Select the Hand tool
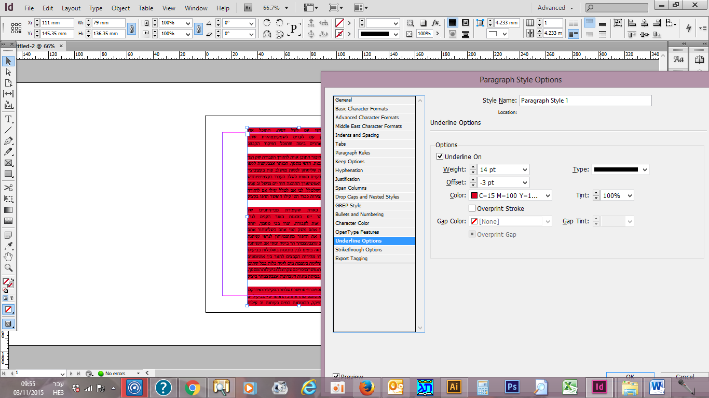 pos(8,257)
